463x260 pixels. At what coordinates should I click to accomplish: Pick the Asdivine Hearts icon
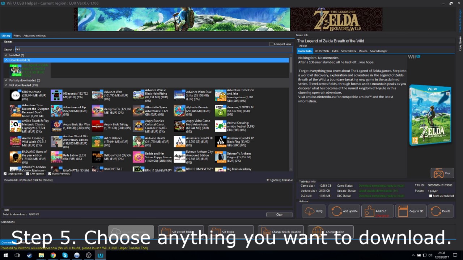coord(139,142)
